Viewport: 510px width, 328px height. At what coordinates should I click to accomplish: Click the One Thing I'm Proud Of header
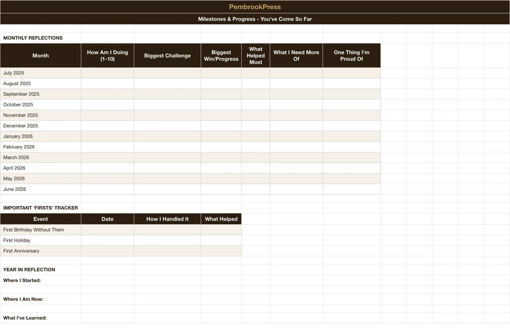pyautogui.click(x=352, y=55)
